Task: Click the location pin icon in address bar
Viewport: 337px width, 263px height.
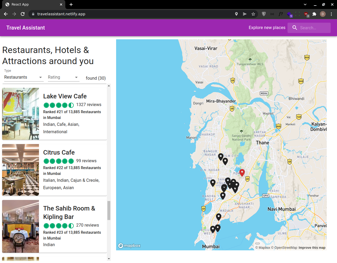Action: 236,14
